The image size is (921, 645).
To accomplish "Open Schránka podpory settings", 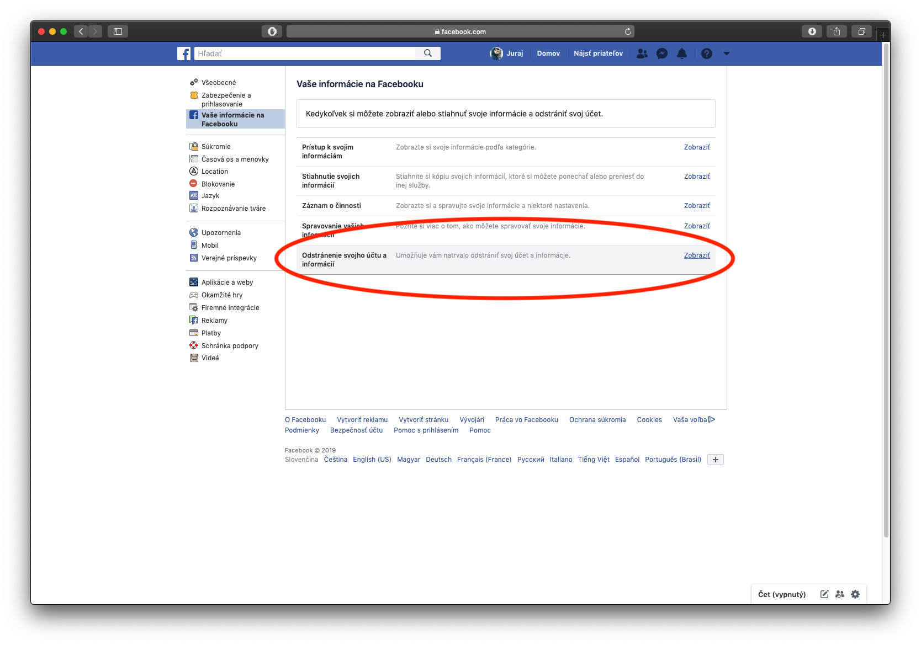I will coord(230,345).
